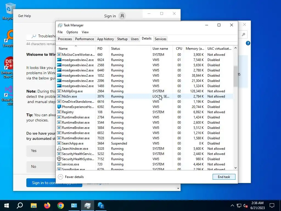
Task: Open Embarcadero Dev-C++ desktop icon
Action: pyautogui.click(x=8, y=68)
